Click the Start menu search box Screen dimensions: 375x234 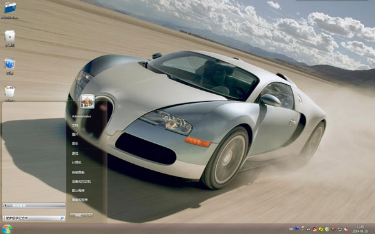(x=34, y=218)
